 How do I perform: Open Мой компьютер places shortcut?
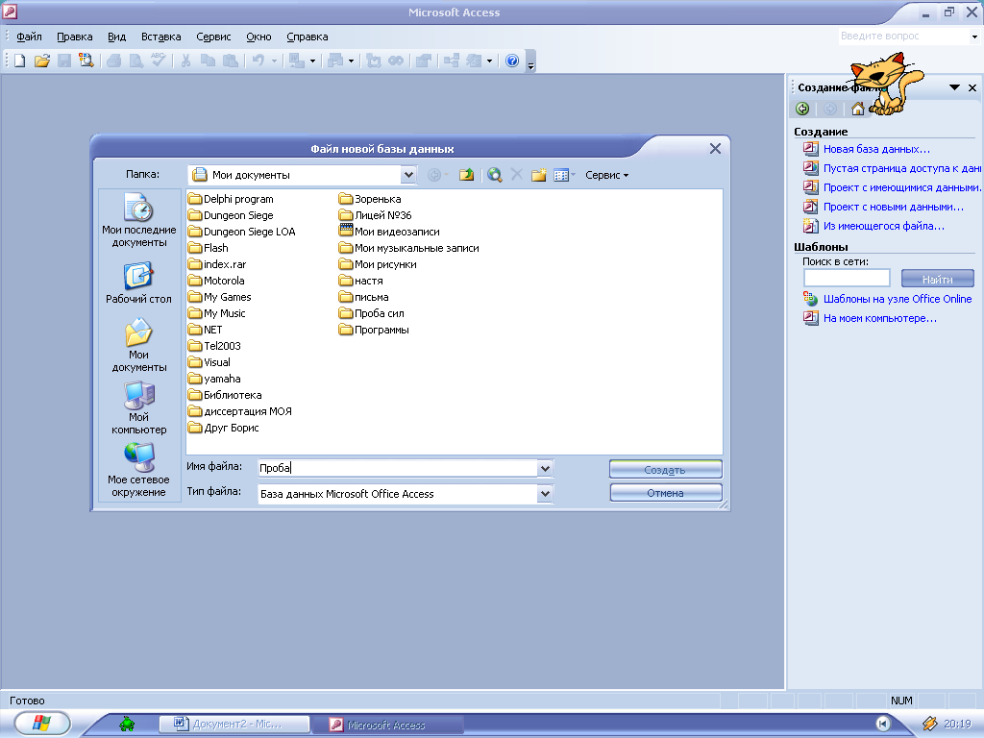coord(138,407)
